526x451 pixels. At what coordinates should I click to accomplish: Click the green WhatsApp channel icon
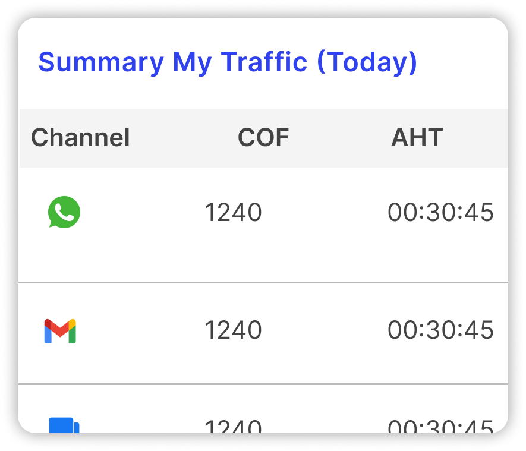(x=64, y=212)
